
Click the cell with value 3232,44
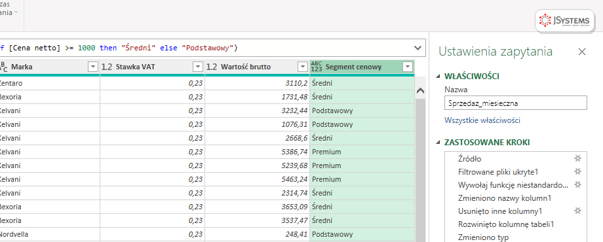(258, 111)
